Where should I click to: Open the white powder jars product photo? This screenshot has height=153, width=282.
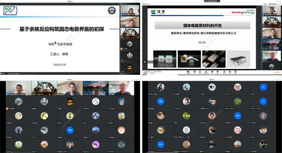point(165,59)
